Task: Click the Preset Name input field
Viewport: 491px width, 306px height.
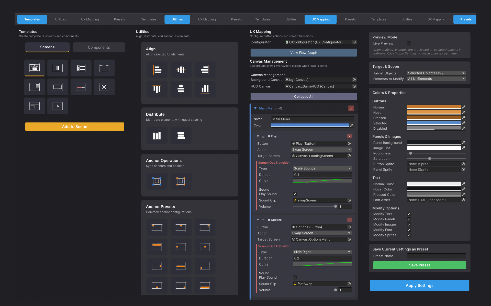Action: coord(436,256)
